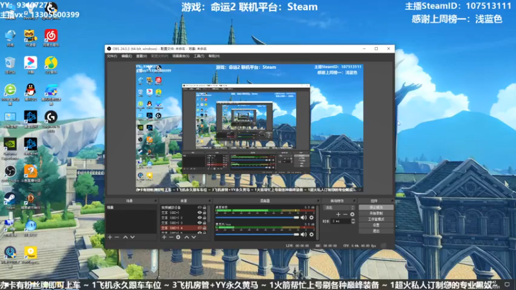516x290 pixels.
Task: Open the 编辑(E) Edit menu in OBS
Action: tap(126, 56)
